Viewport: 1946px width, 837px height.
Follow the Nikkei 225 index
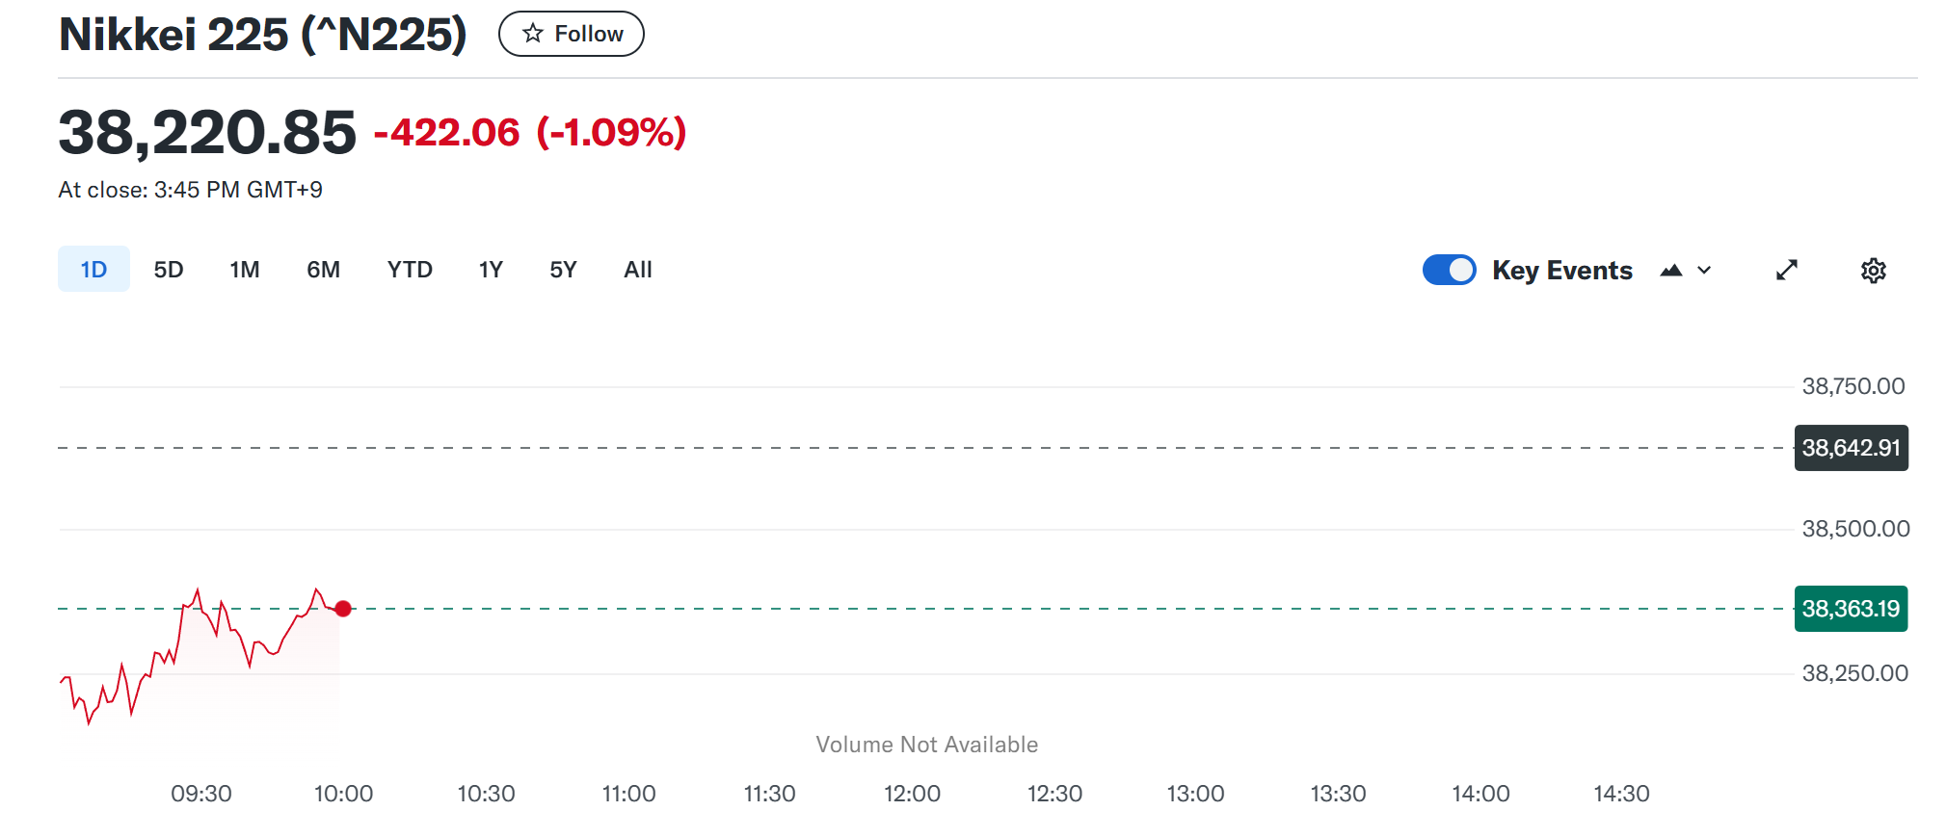click(572, 34)
